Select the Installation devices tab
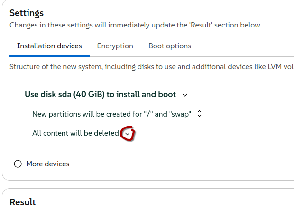Viewport: 294px width, 210px height. point(49,46)
